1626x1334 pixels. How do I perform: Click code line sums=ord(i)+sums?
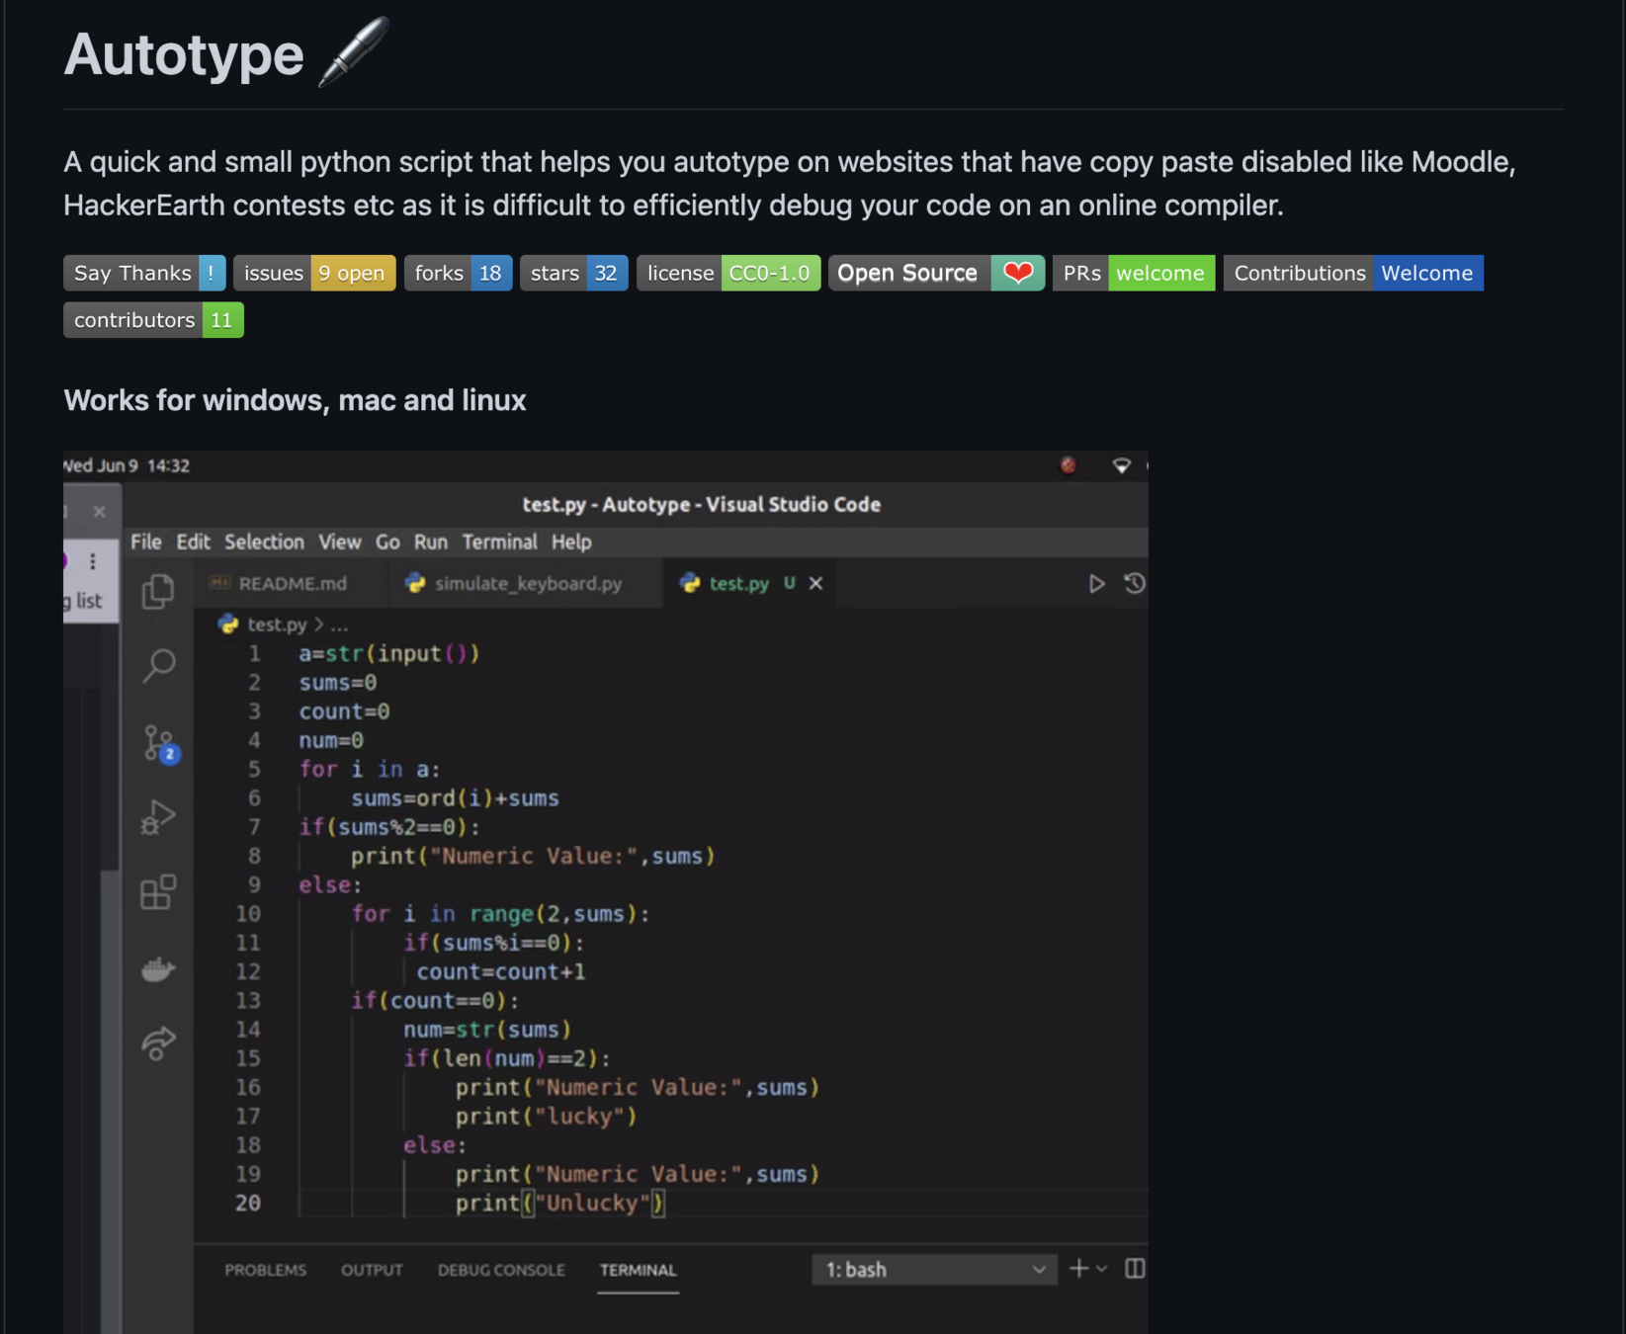455,798
